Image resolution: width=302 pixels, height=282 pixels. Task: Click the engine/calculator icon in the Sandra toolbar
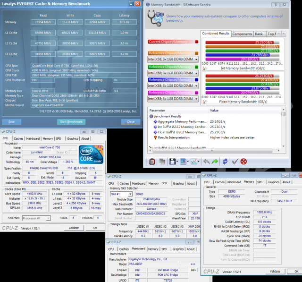point(152,162)
